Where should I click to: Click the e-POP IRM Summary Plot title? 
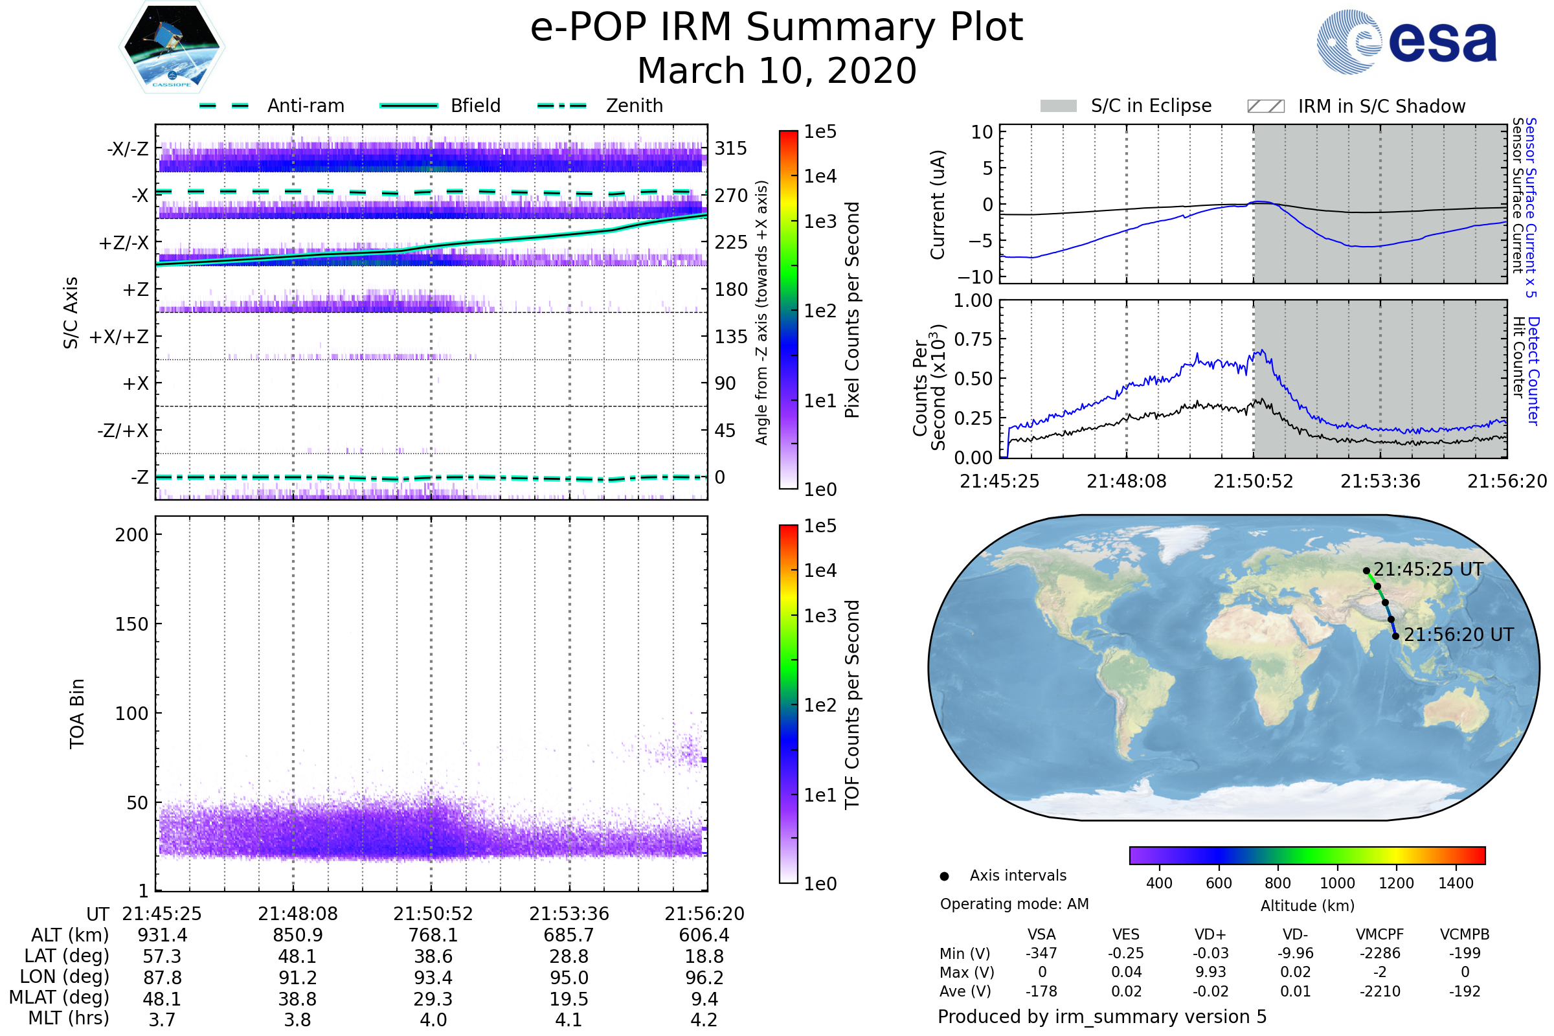coord(776,28)
